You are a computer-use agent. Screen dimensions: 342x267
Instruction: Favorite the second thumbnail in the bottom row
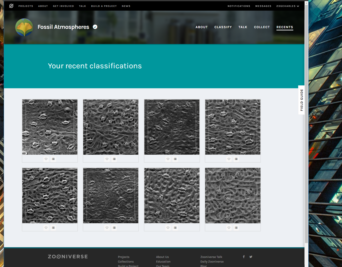pos(107,228)
